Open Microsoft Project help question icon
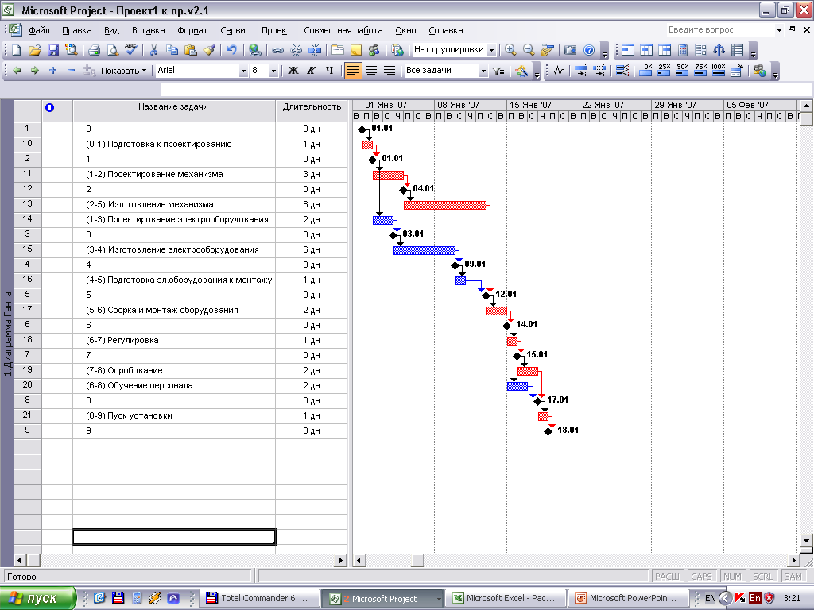 pos(589,50)
